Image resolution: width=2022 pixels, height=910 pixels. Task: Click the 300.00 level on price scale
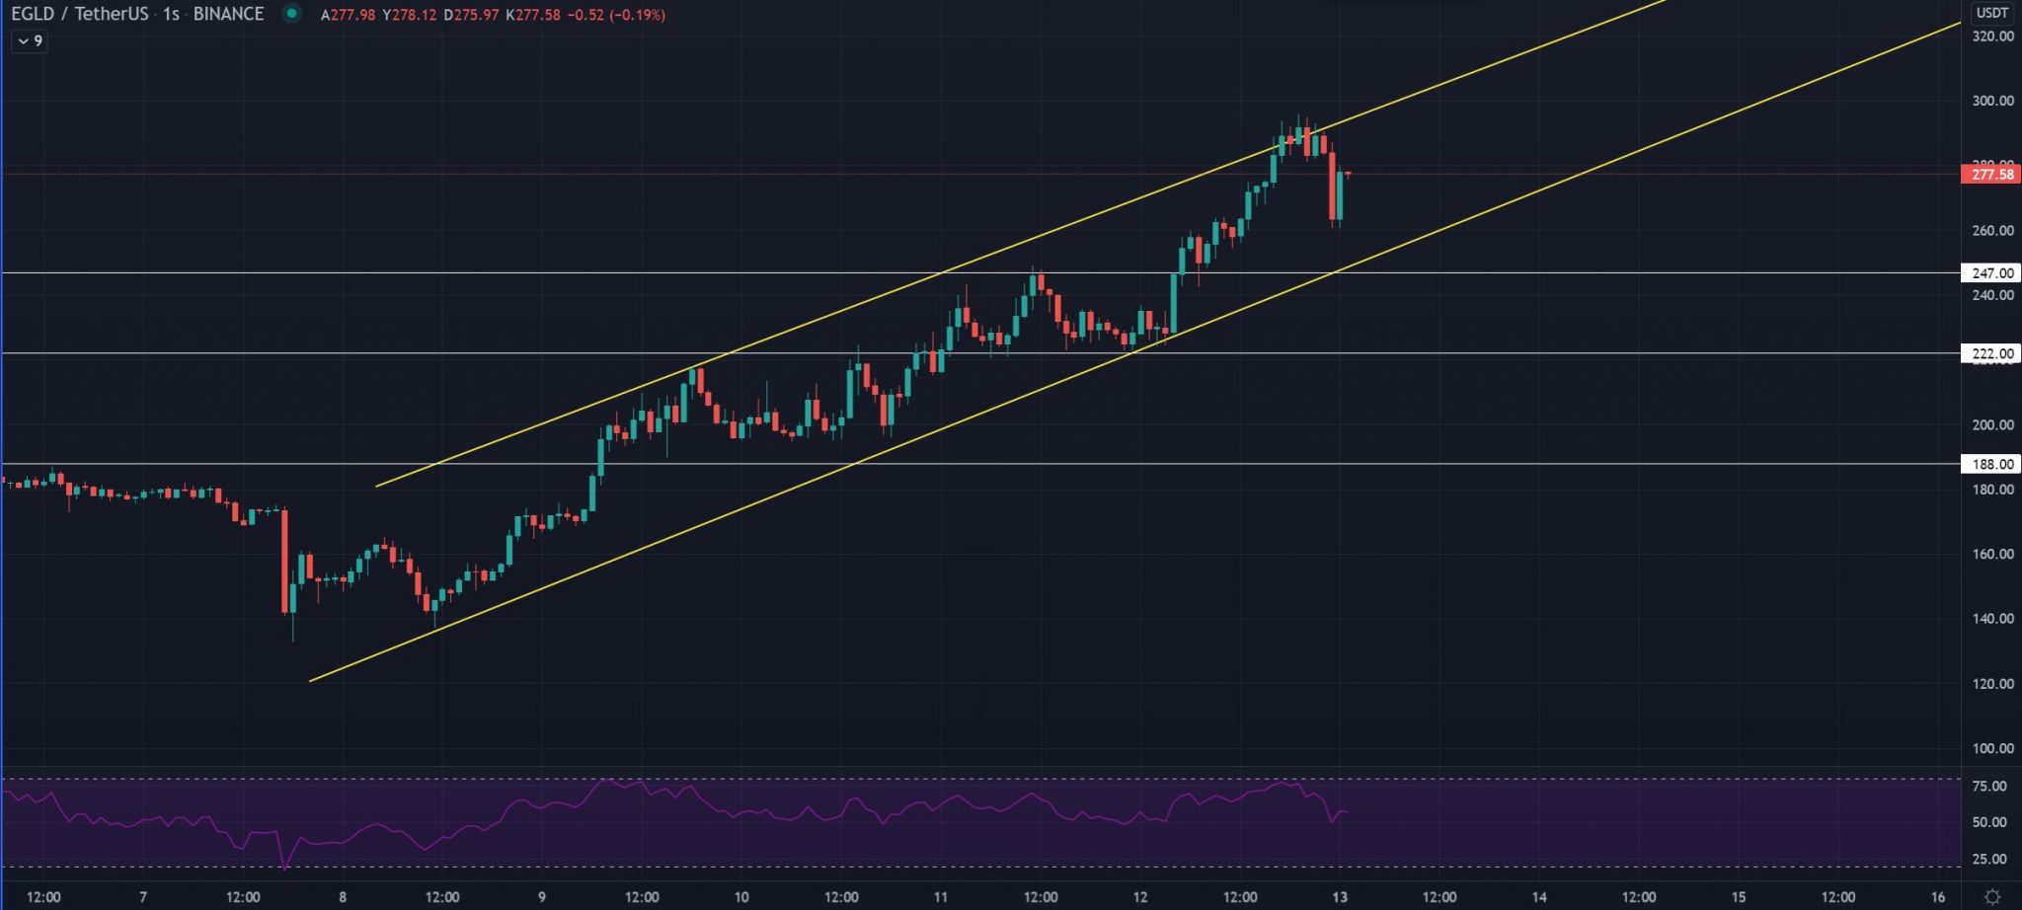click(x=1991, y=101)
